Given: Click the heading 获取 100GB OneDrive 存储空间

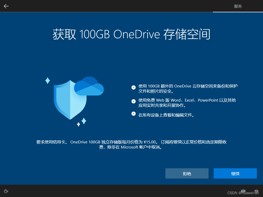Looking at the screenshot, I should (x=131, y=34).
